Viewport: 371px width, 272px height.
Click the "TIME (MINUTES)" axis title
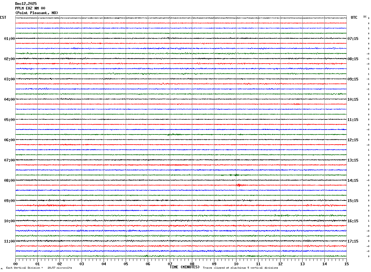185,267
